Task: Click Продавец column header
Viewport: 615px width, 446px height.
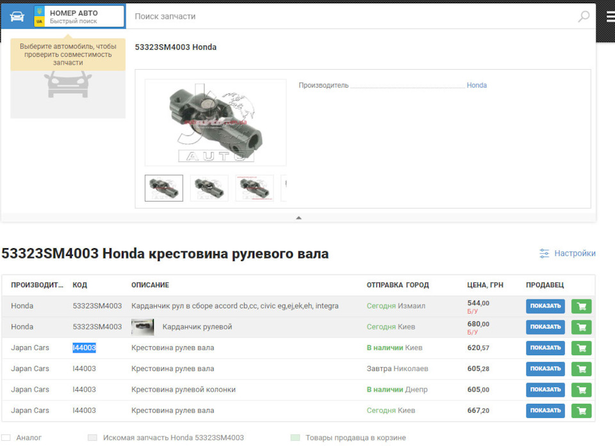Action: pyautogui.click(x=545, y=285)
